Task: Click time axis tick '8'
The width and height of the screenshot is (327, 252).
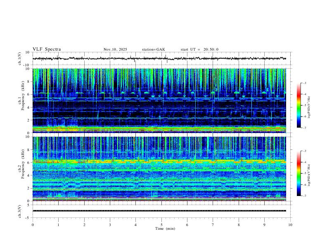Action: click(239, 225)
